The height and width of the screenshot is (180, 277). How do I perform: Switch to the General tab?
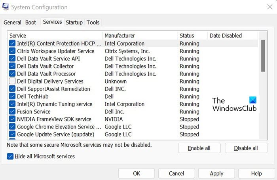pyautogui.click(x=12, y=23)
